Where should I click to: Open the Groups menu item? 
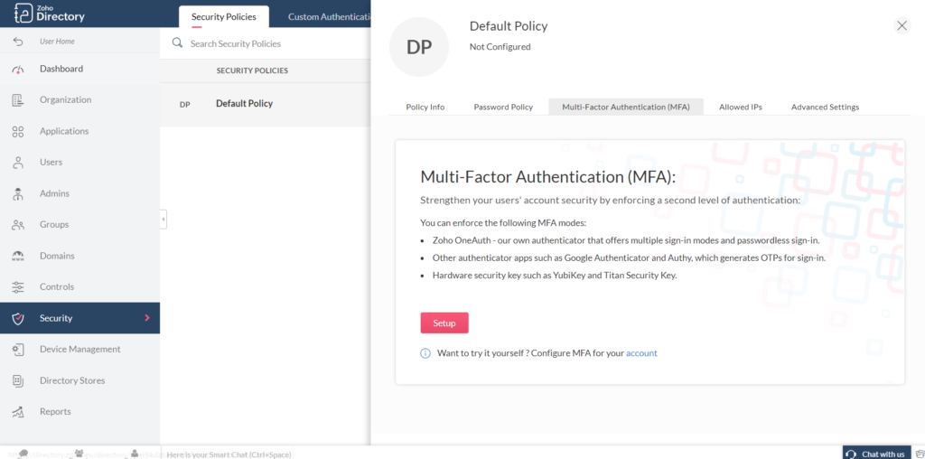pyautogui.click(x=79, y=225)
